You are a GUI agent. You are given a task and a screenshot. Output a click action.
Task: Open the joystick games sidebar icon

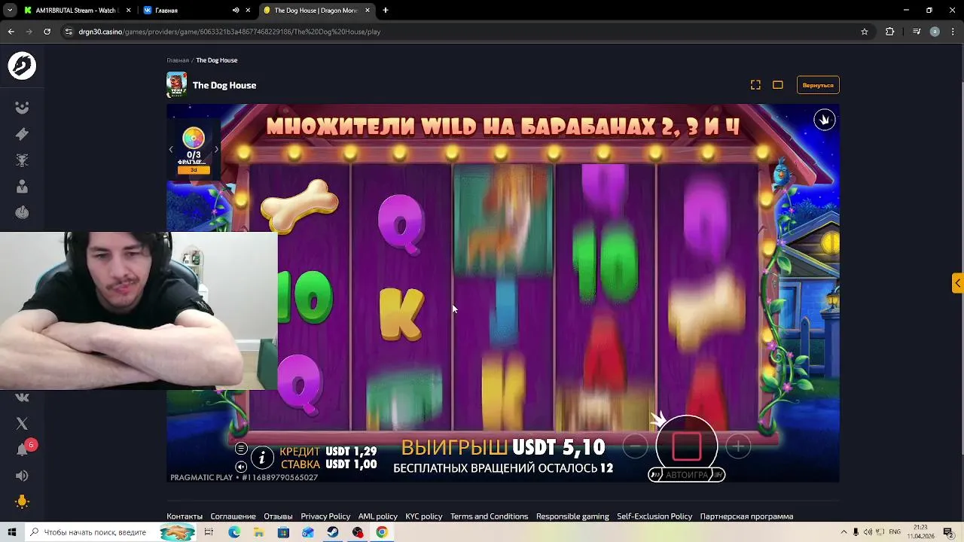22,212
